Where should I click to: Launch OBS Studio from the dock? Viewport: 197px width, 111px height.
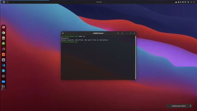[x=3, y=76]
